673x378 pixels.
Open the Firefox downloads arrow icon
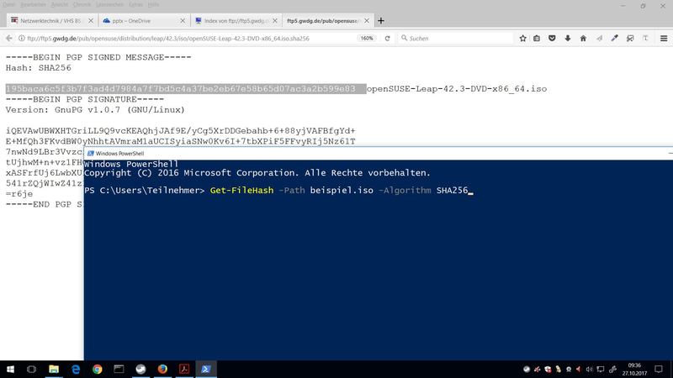pos(567,38)
